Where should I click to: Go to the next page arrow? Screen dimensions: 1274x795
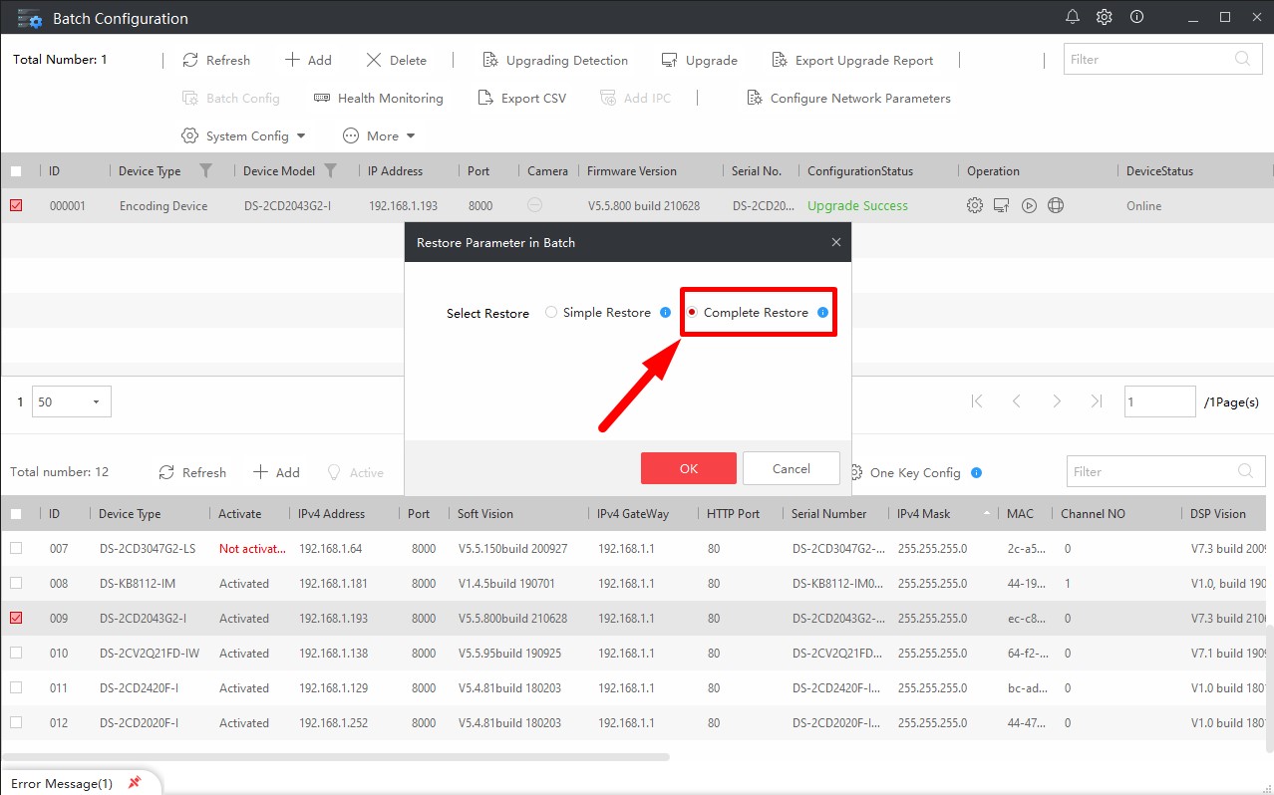point(1057,401)
